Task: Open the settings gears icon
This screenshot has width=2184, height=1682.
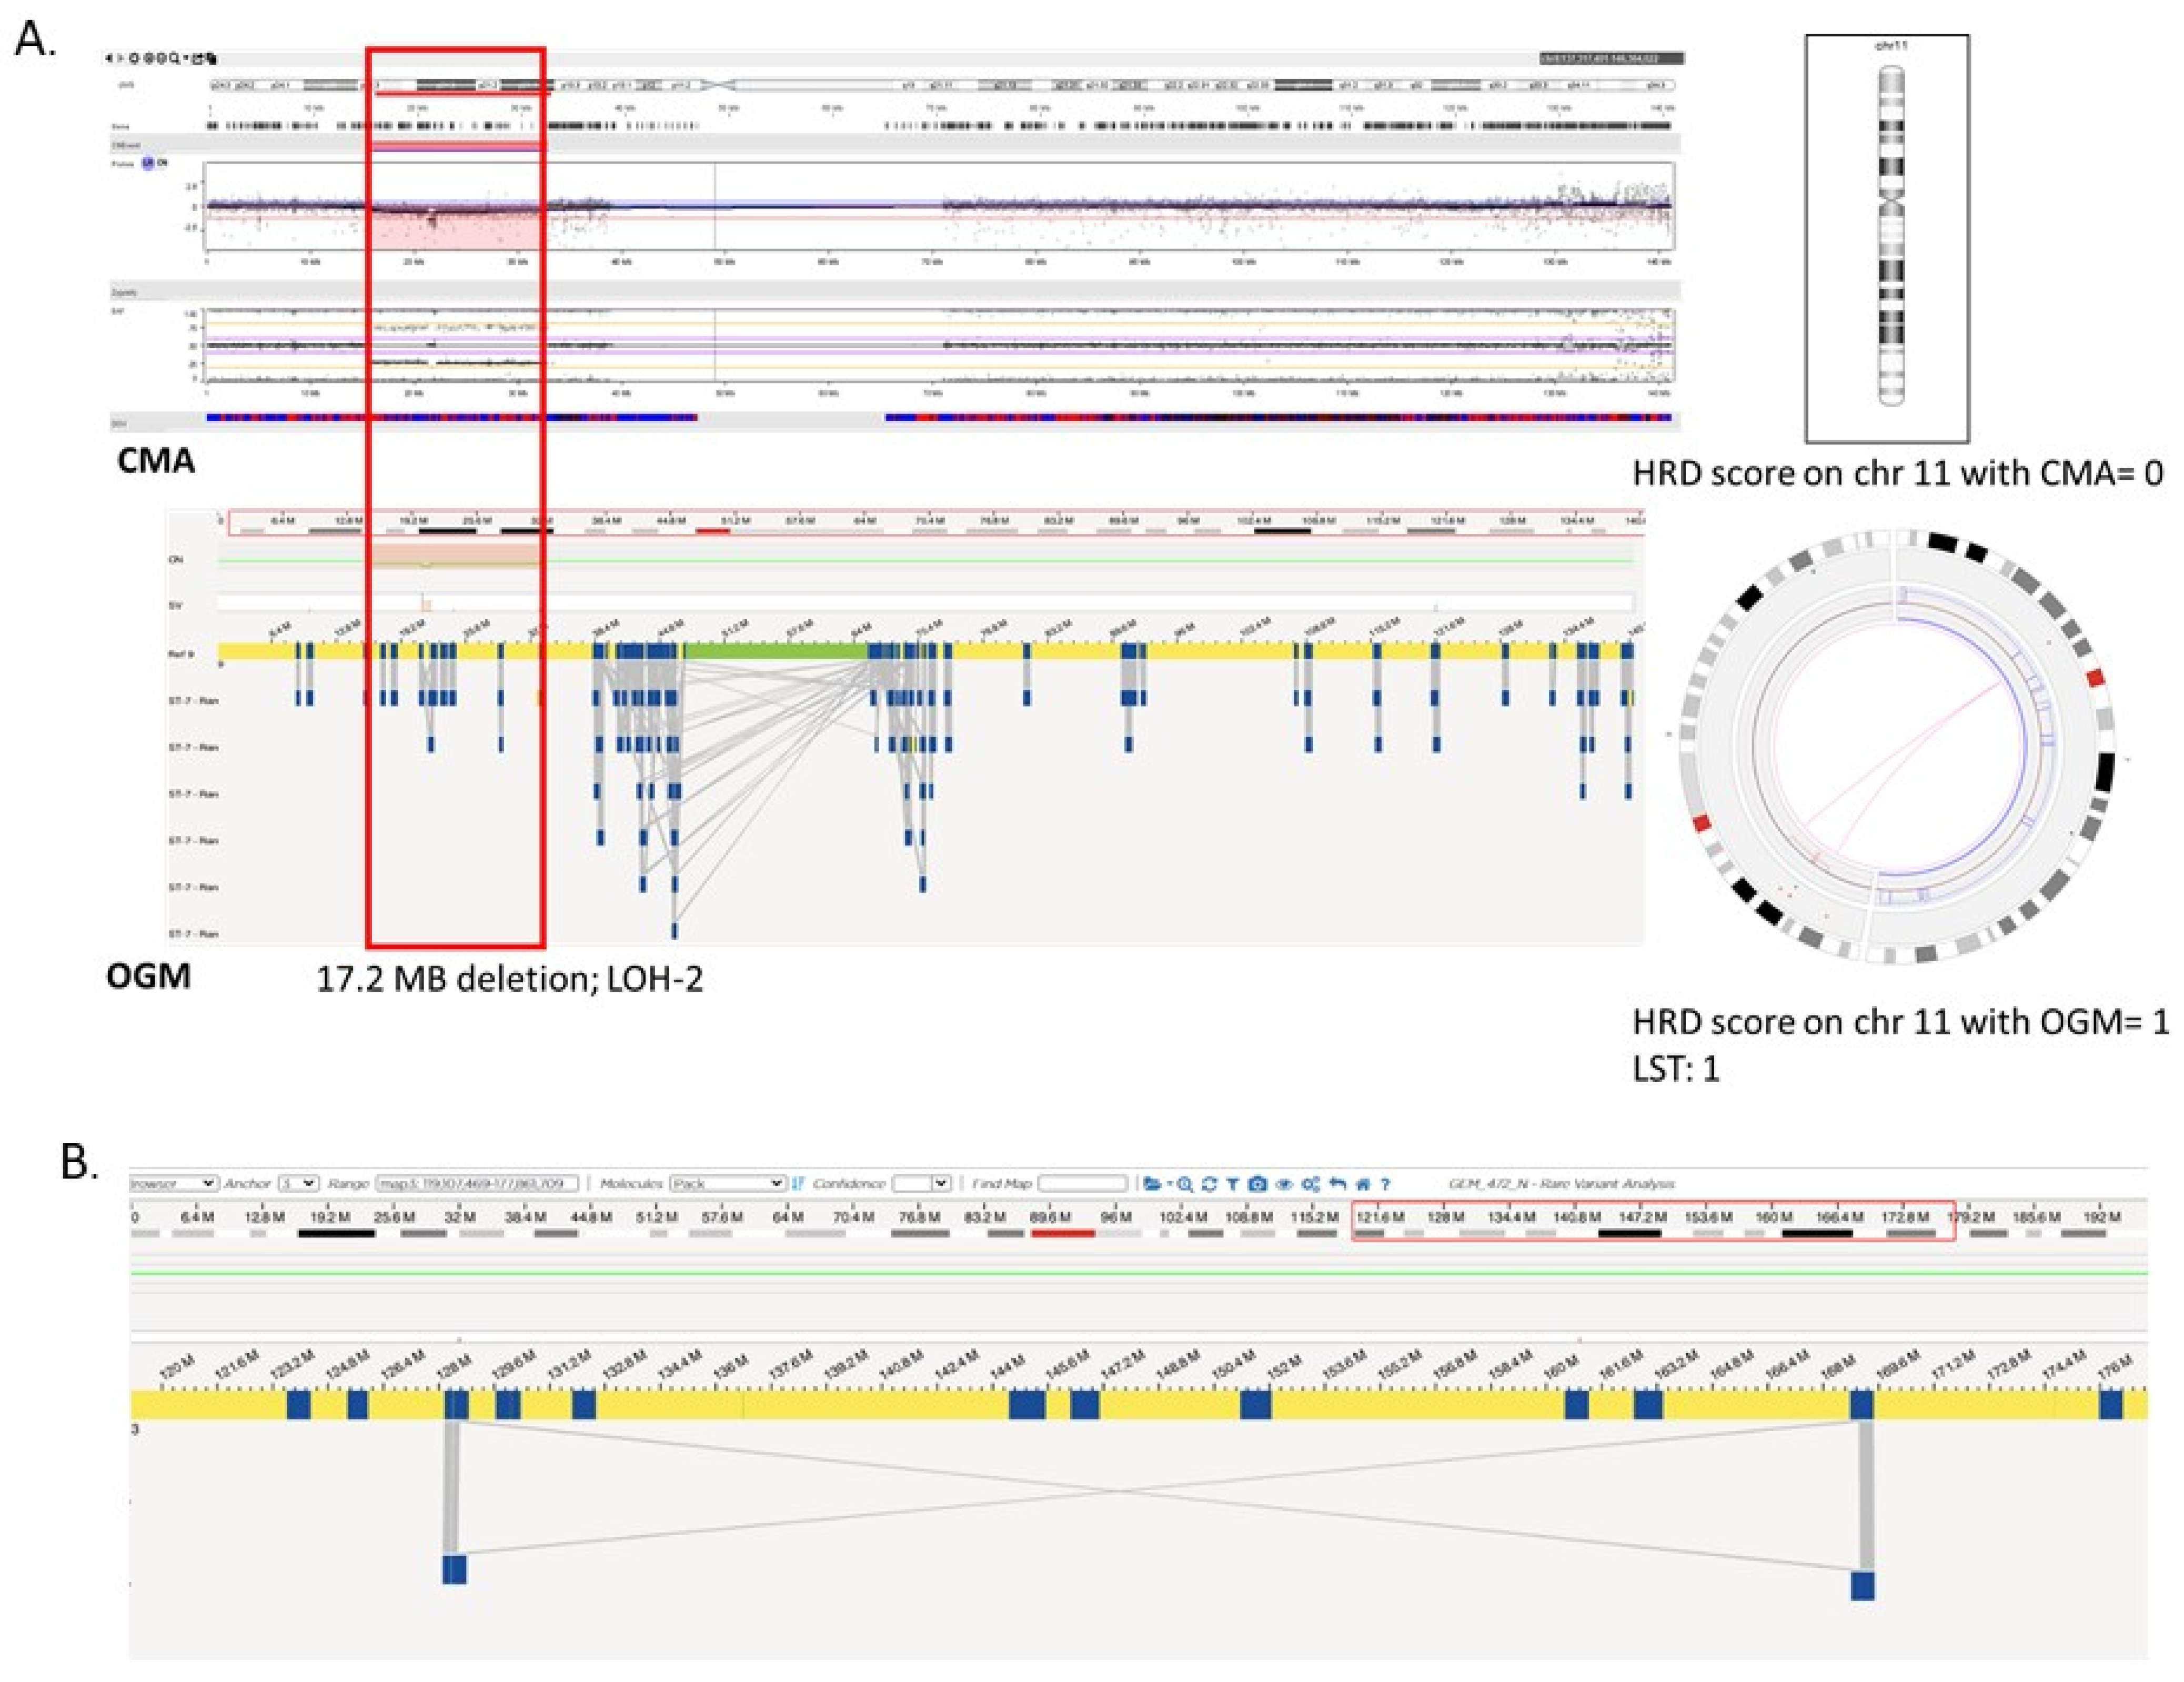Action: click(x=1311, y=1184)
